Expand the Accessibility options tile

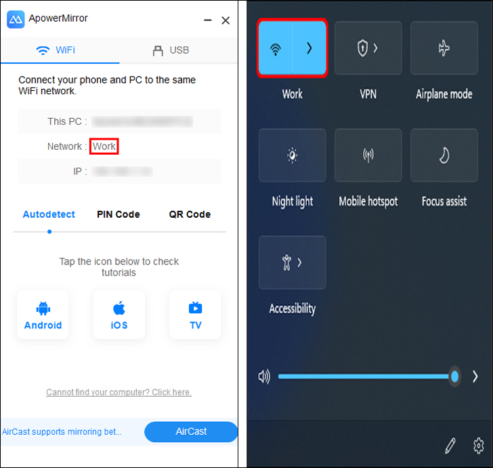(293, 262)
